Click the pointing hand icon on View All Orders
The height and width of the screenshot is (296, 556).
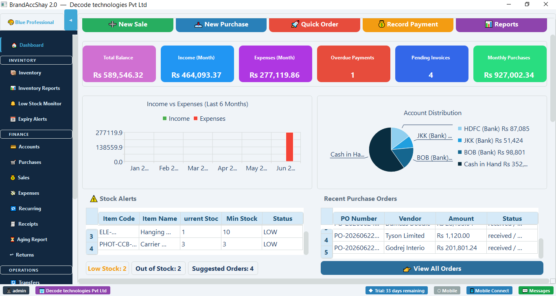pyautogui.click(x=407, y=269)
